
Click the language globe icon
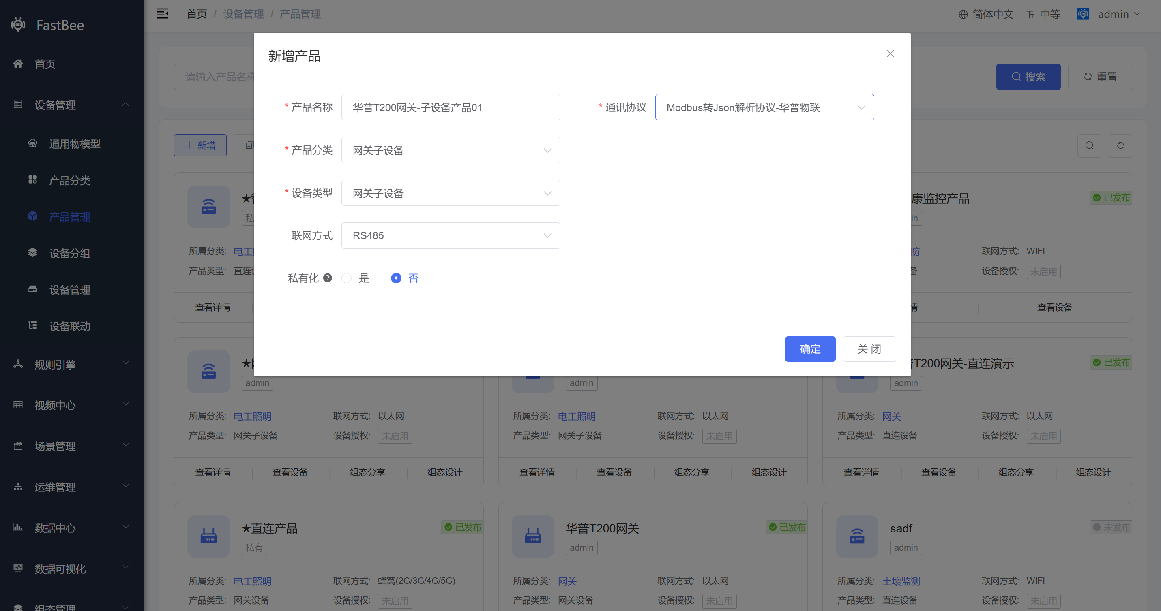click(x=963, y=15)
